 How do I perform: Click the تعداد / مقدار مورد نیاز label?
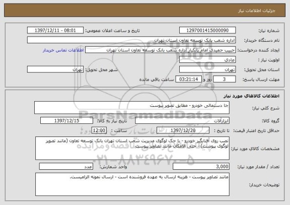(x=258, y=167)
